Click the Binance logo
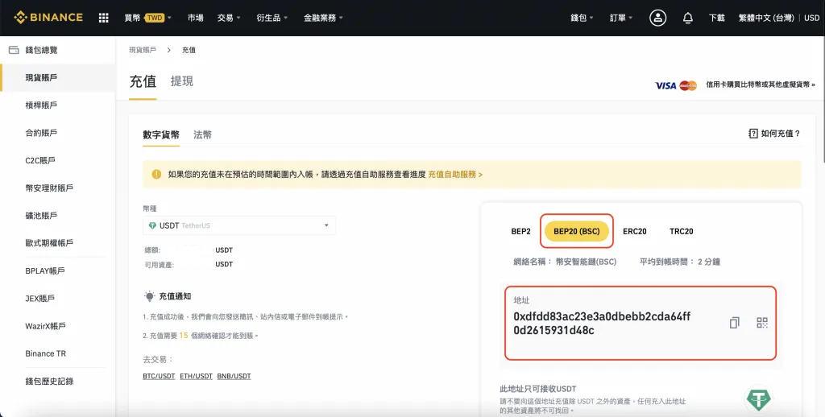 tap(48, 18)
